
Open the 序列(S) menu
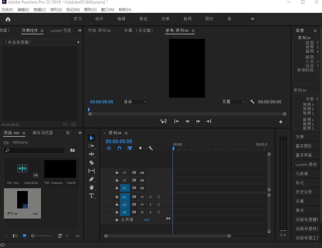(56, 10)
